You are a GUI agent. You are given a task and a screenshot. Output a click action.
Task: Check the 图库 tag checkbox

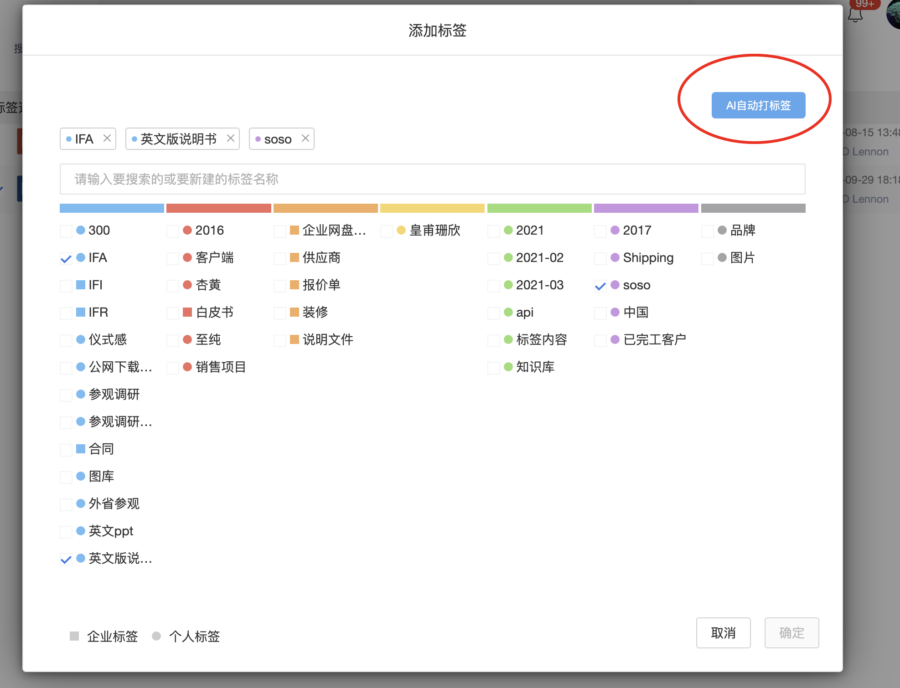click(x=66, y=477)
